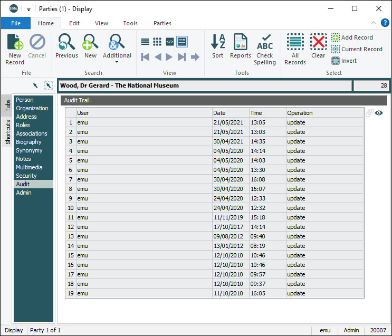392x336 pixels.
Task: Open the attachments paperclip icon
Action: 369,113
